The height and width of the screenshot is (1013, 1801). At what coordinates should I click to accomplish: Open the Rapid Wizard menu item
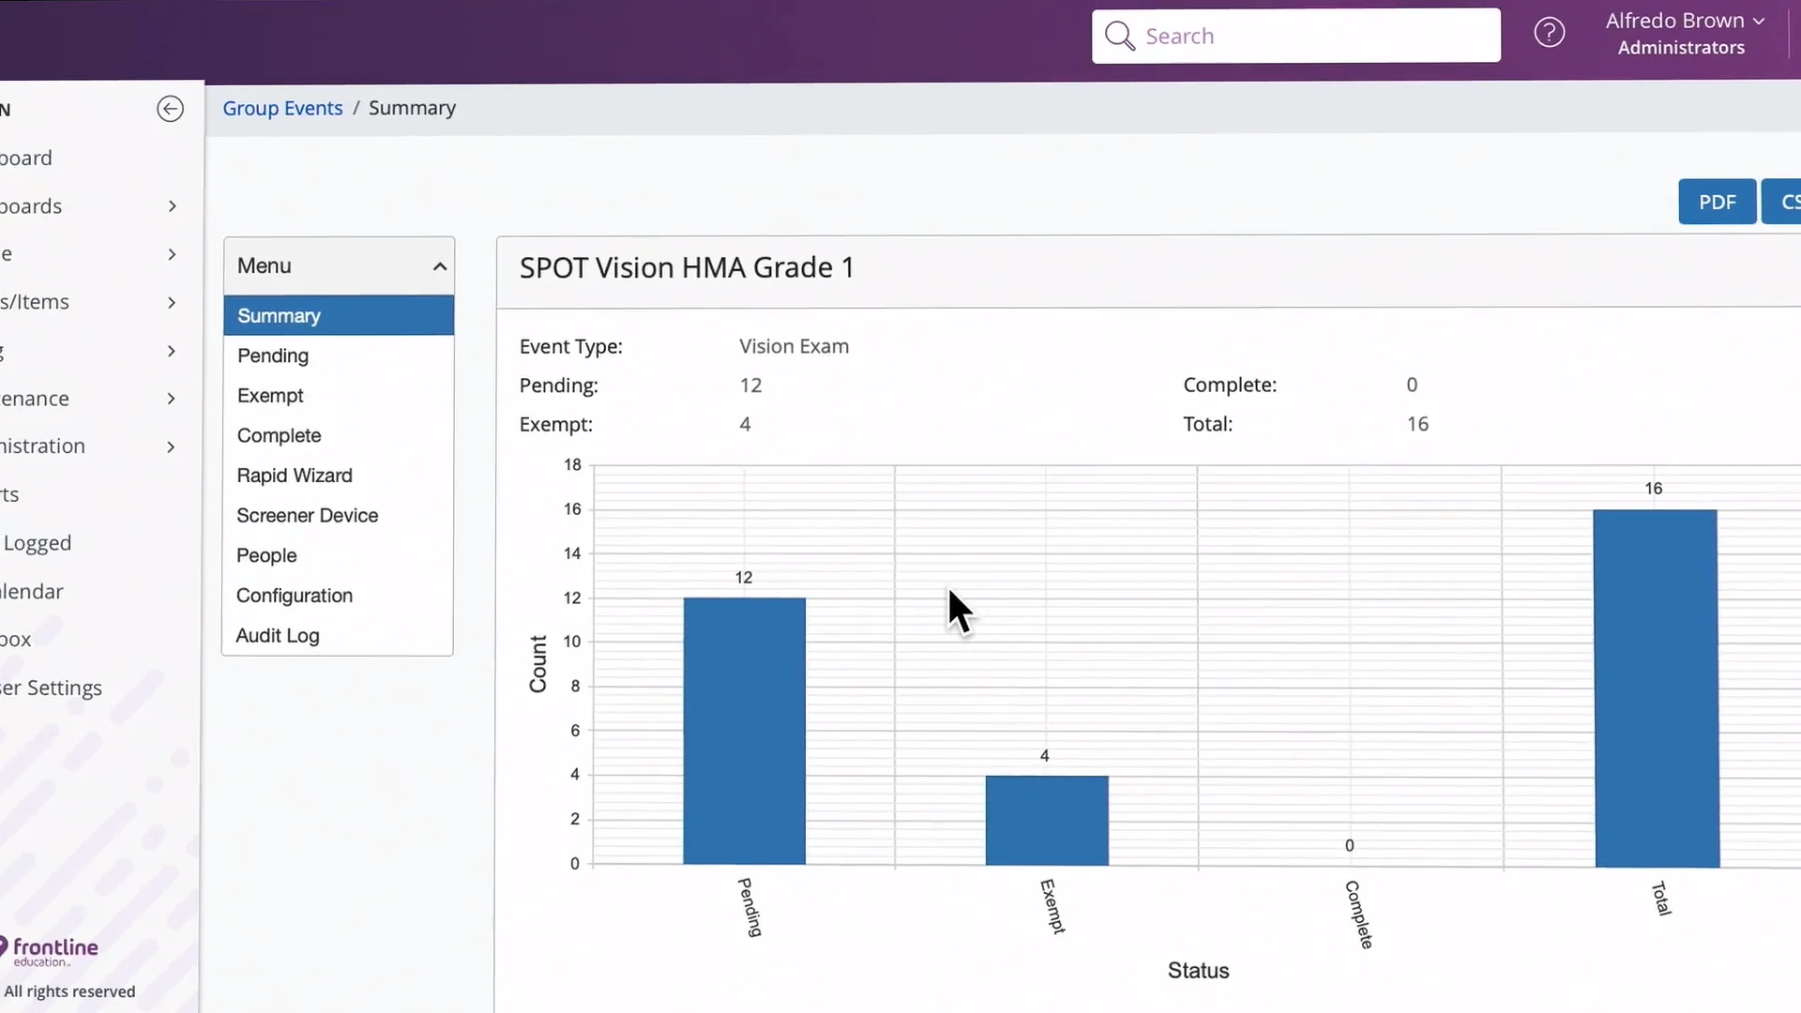(295, 476)
